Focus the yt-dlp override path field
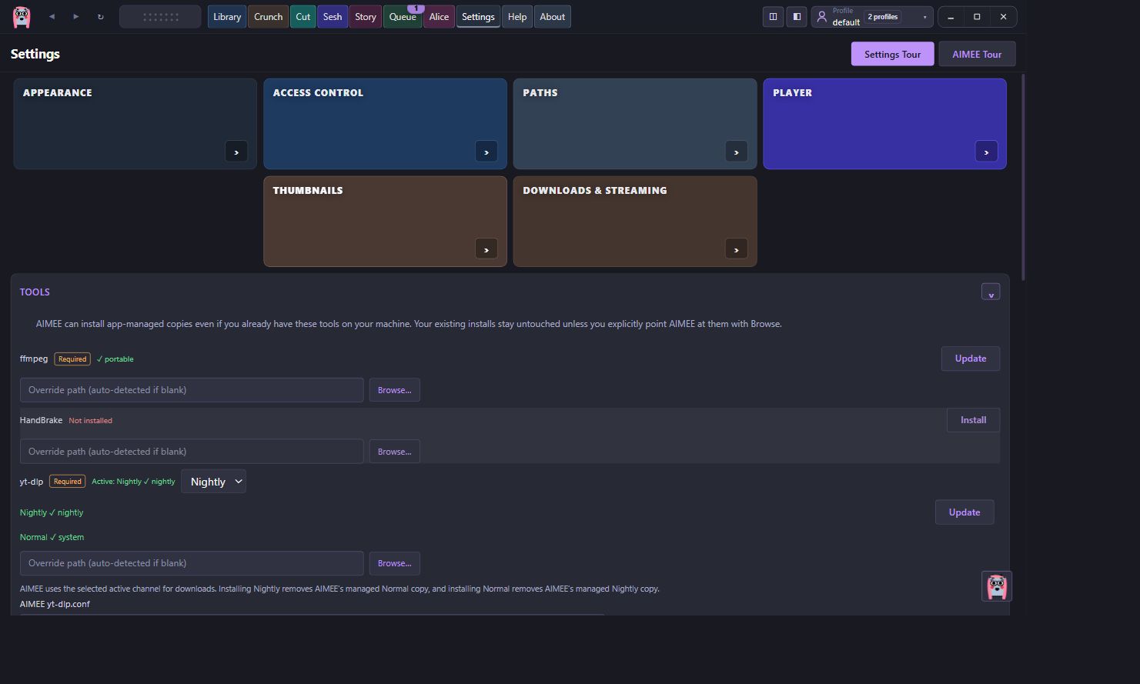 [192, 563]
